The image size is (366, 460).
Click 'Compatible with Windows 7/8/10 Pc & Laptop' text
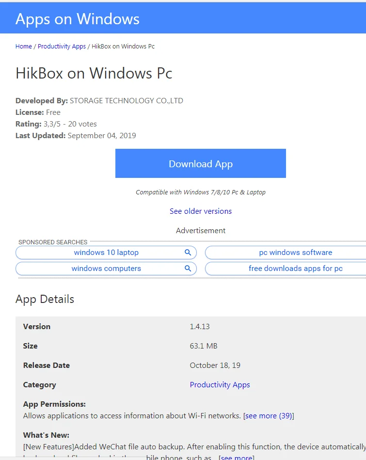[x=201, y=192]
